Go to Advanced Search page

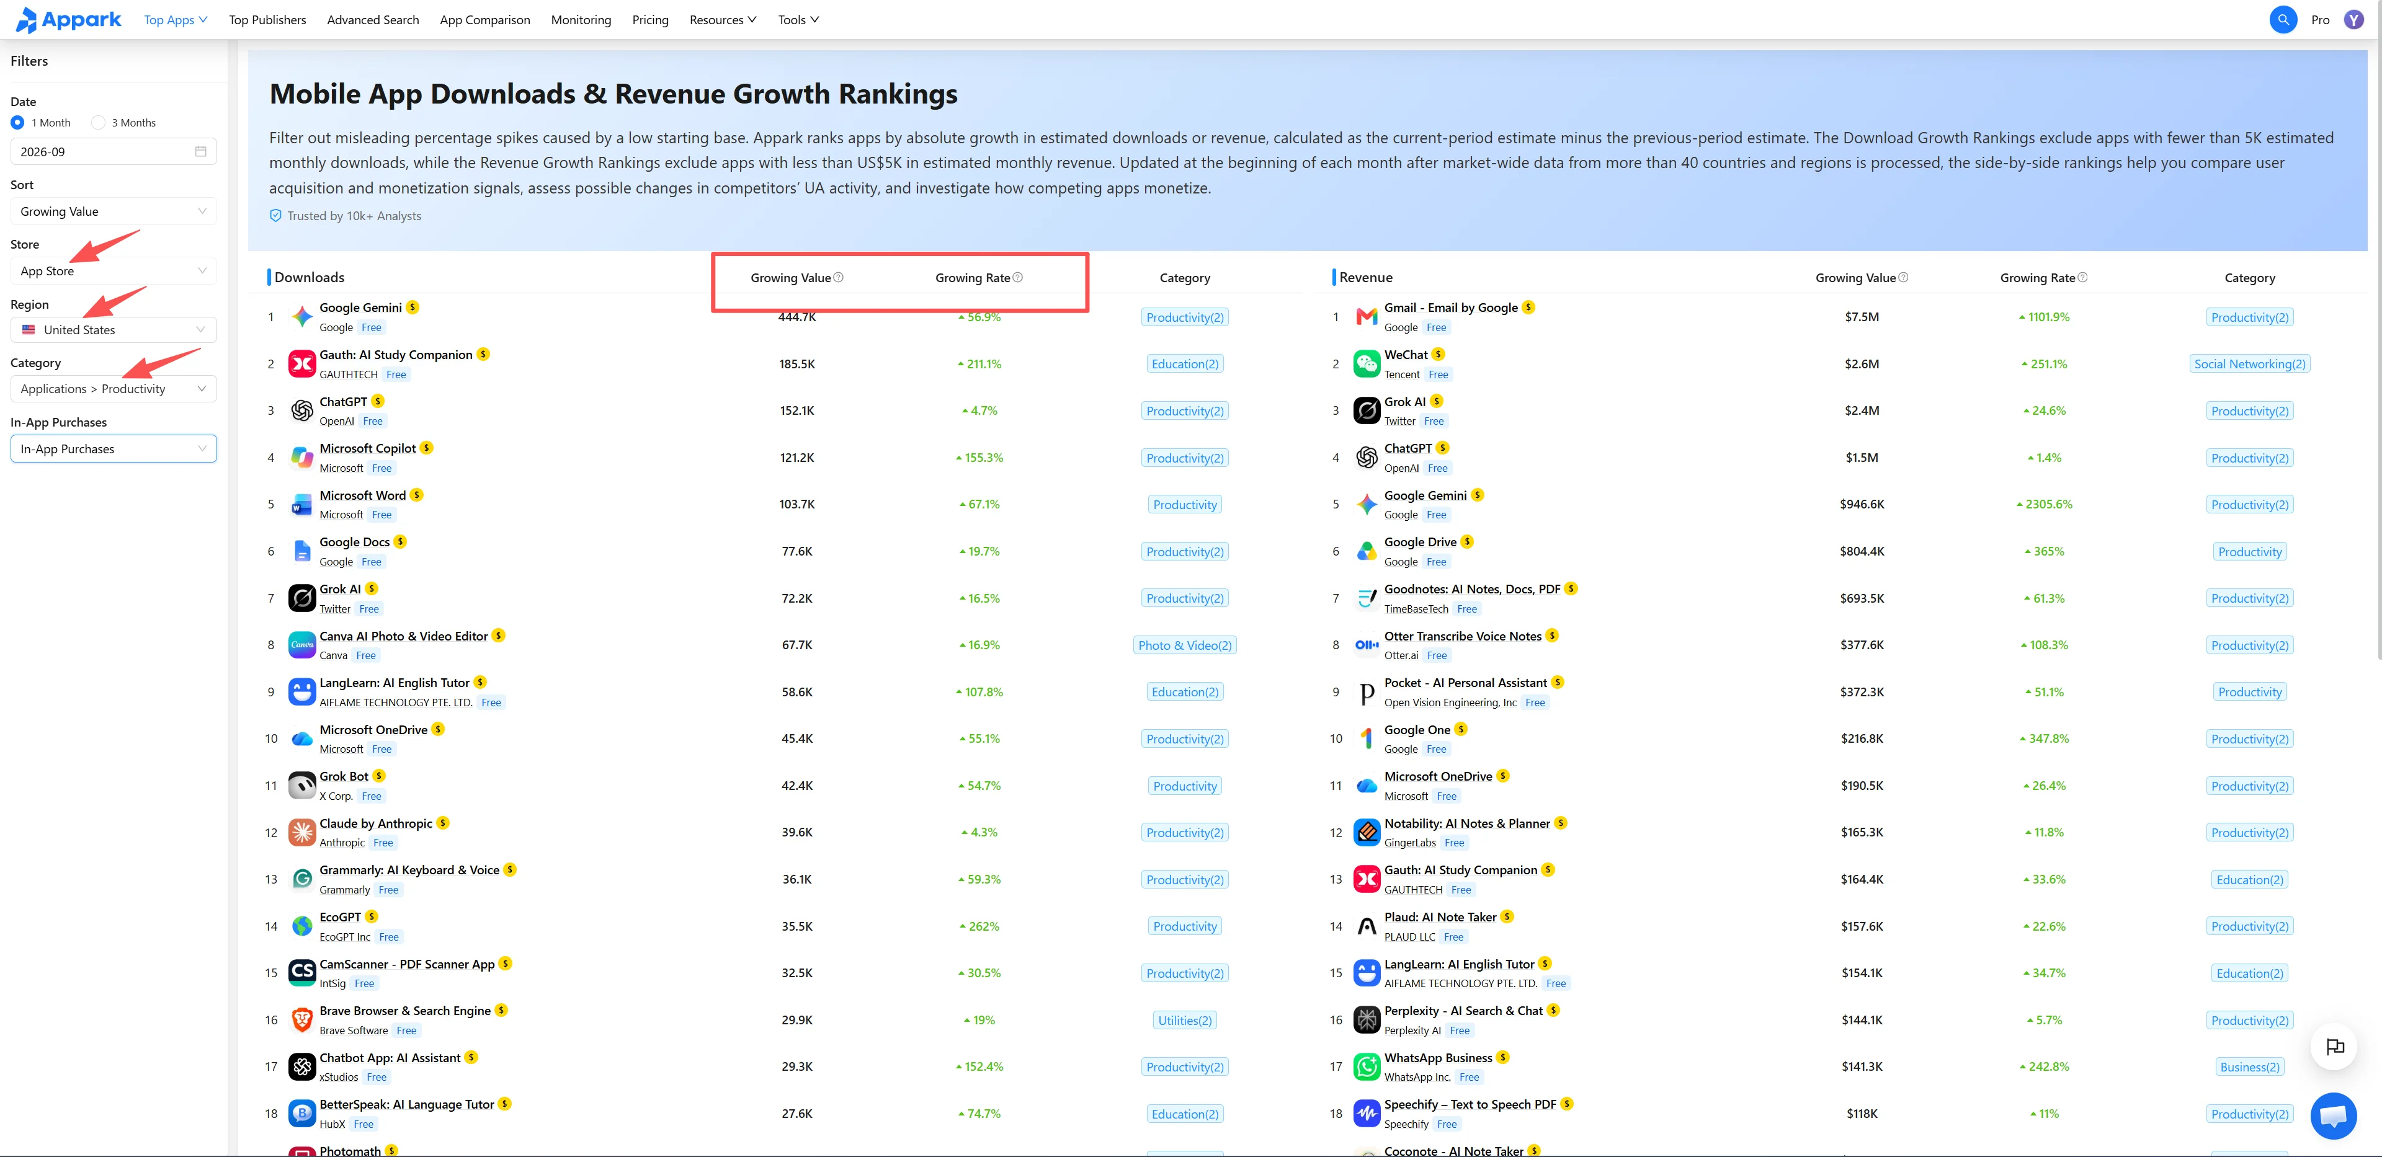[373, 19]
